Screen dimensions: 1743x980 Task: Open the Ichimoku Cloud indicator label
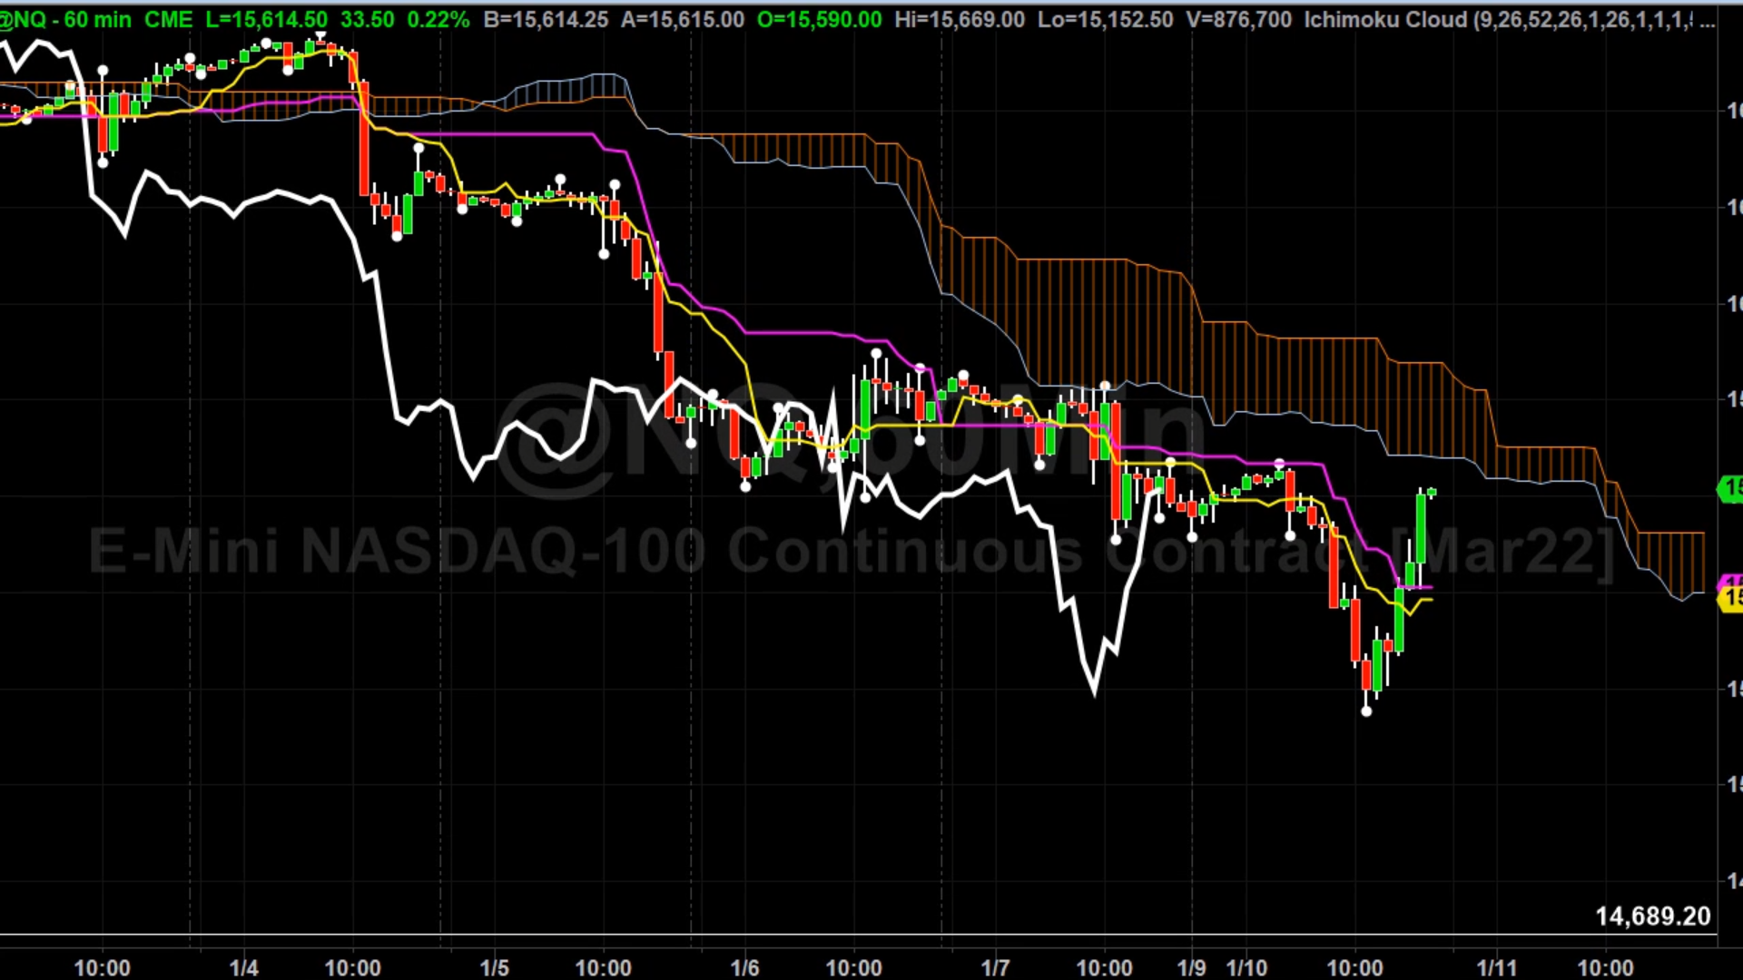[x=1510, y=19]
